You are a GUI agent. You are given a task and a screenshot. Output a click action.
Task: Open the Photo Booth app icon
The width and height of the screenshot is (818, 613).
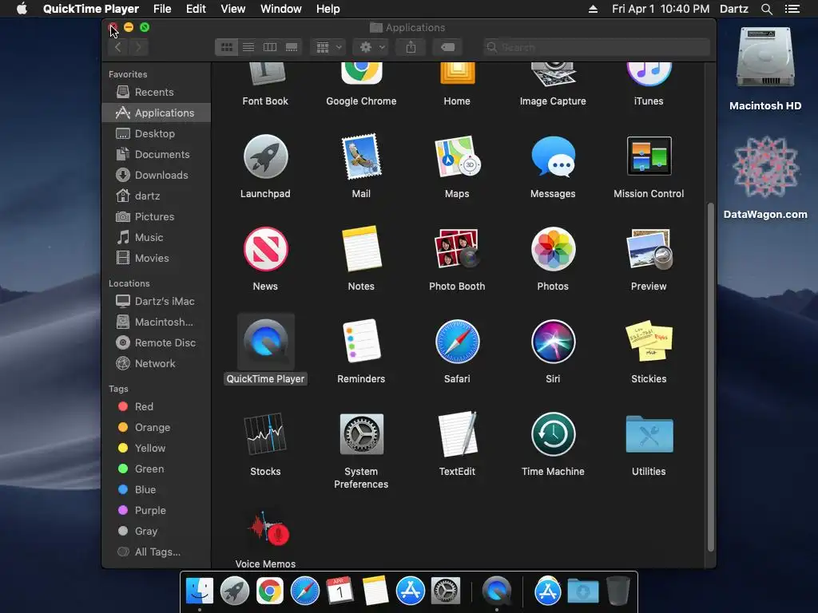tap(457, 249)
